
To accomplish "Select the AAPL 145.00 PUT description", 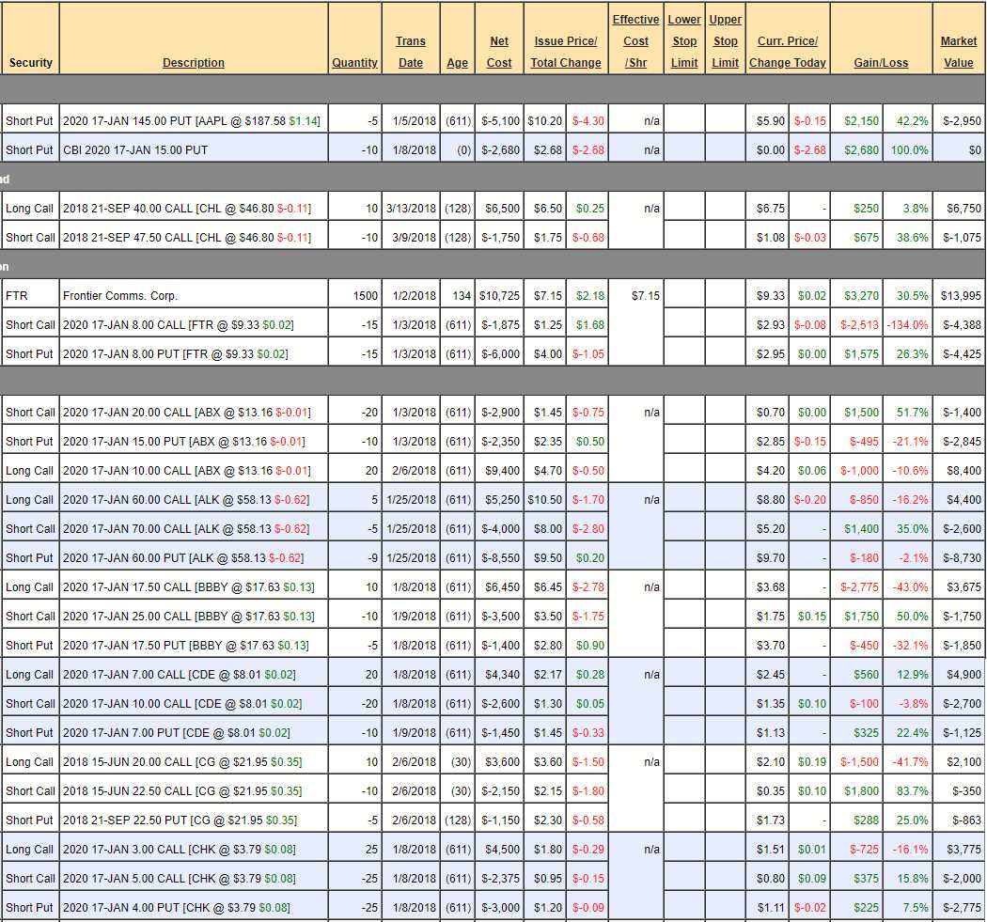I will click(192, 120).
